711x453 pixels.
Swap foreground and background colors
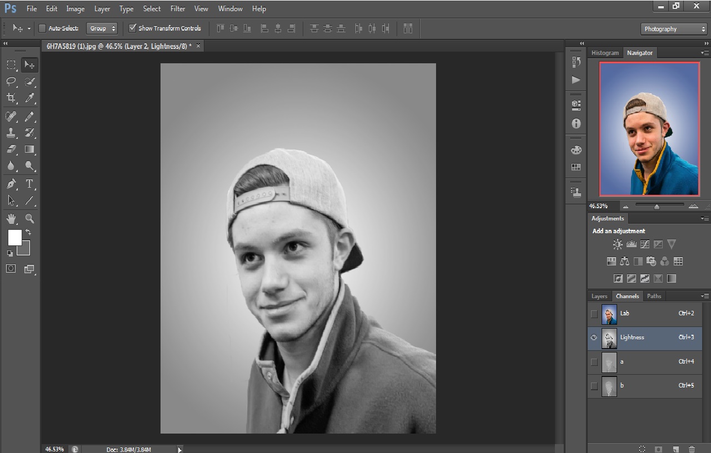(x=28, y=232)
